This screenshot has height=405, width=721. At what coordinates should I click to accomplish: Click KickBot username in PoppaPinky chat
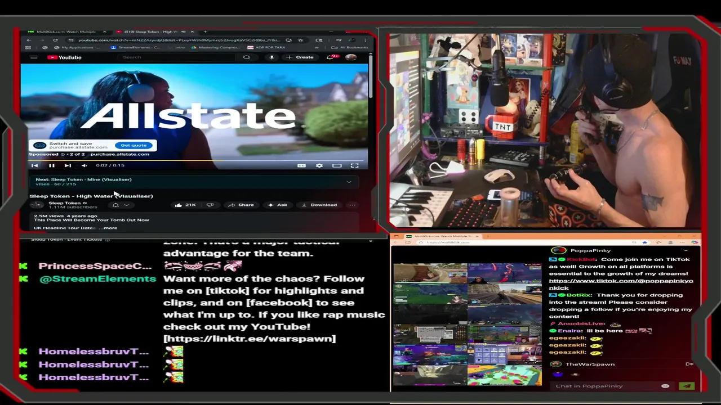[x=580, y=260]
